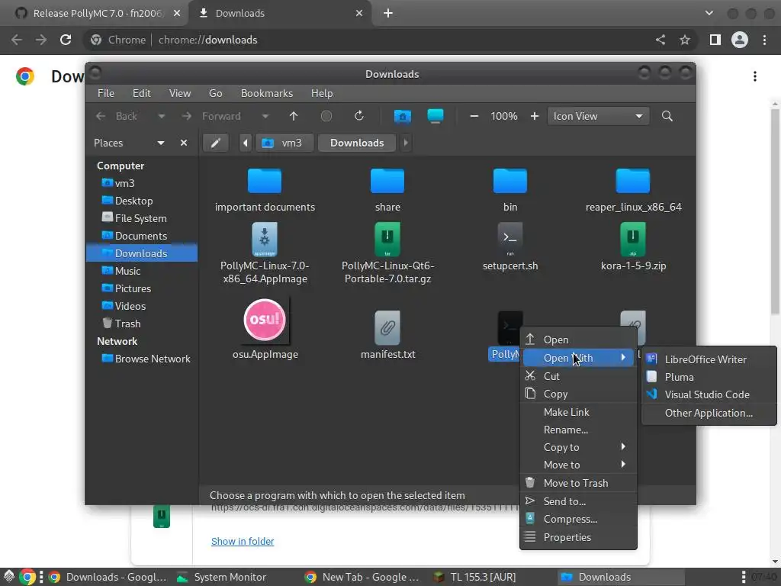Close the Places side pane

click(x=184, y=143)
